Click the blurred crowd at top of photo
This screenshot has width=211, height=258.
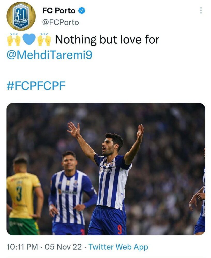click(155, 116)
